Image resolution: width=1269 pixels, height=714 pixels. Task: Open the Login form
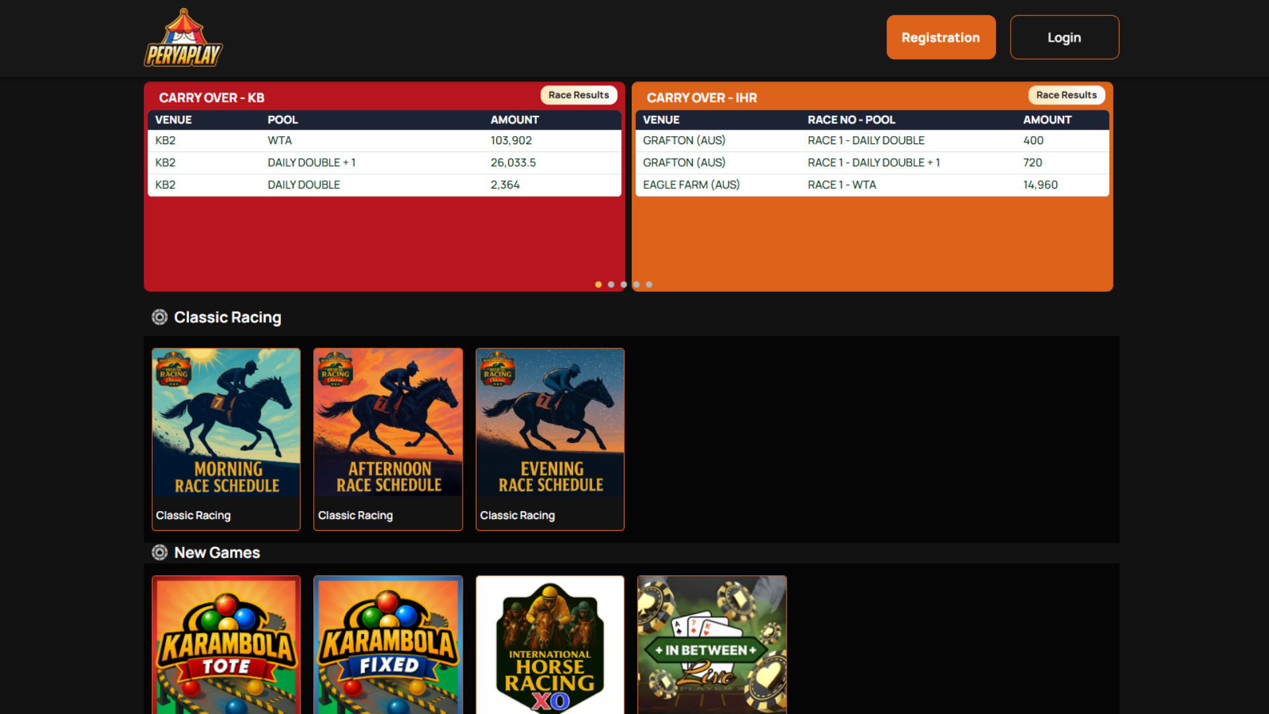coord(1064,38)
